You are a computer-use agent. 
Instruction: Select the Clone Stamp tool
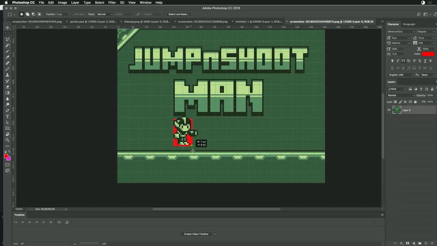tap(8, 75)
